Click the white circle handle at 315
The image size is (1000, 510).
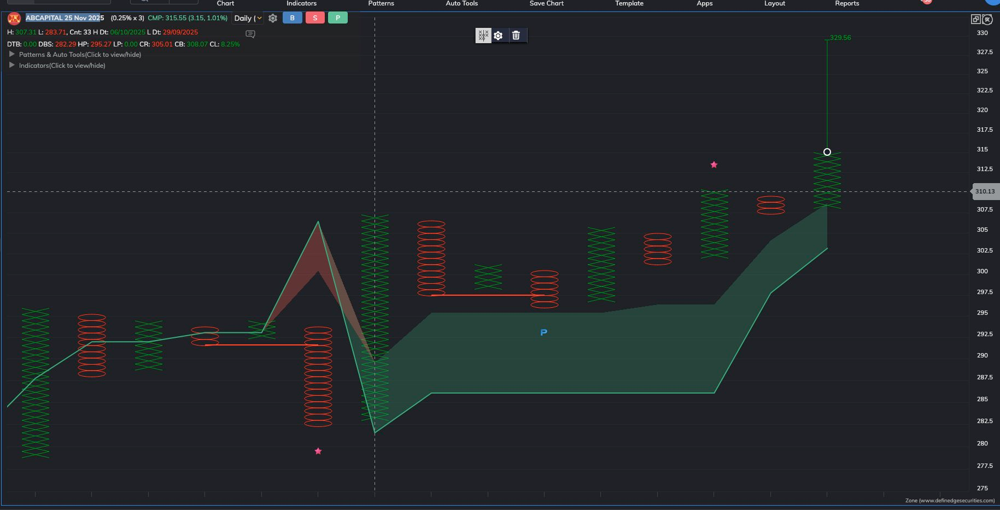(x=827, y=152)
